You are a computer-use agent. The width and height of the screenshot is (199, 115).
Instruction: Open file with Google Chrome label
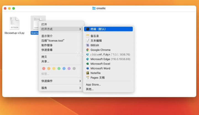pos(100,50)
